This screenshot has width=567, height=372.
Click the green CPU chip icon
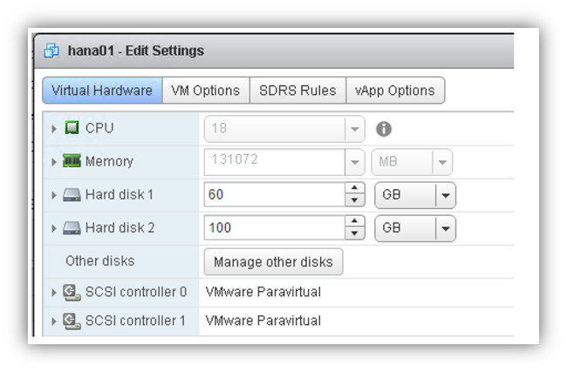[x=72, y=128]
